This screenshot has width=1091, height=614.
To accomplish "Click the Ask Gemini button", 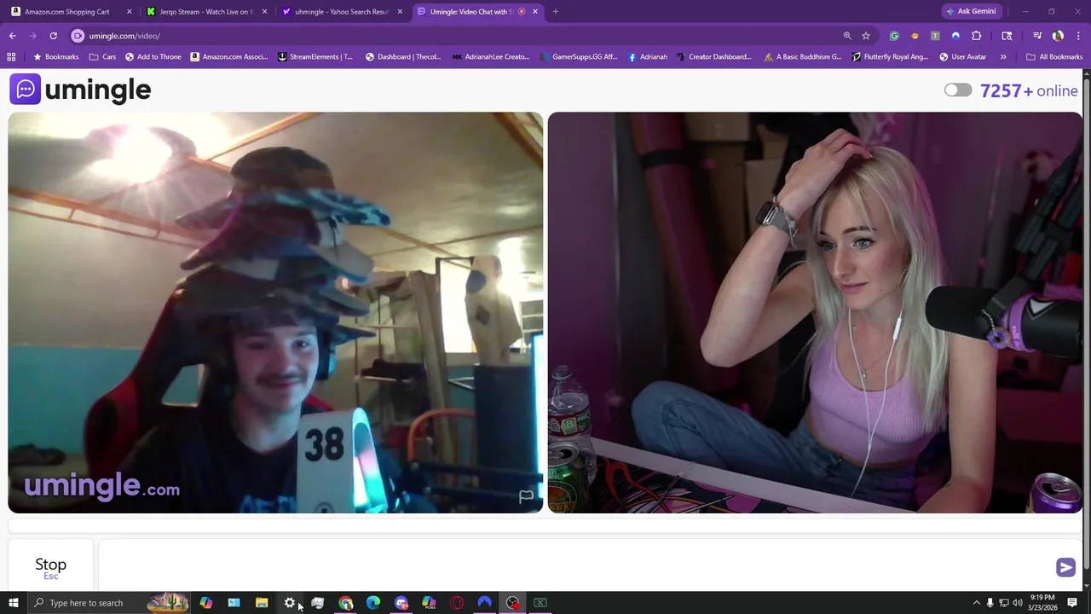I will (x=971, y=12).
